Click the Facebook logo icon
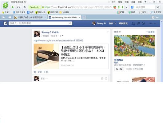 [6, 23]
